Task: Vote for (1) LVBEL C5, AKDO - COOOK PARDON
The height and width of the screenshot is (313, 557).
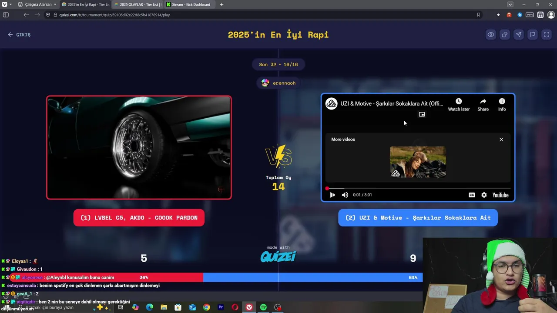Action: 139,218
